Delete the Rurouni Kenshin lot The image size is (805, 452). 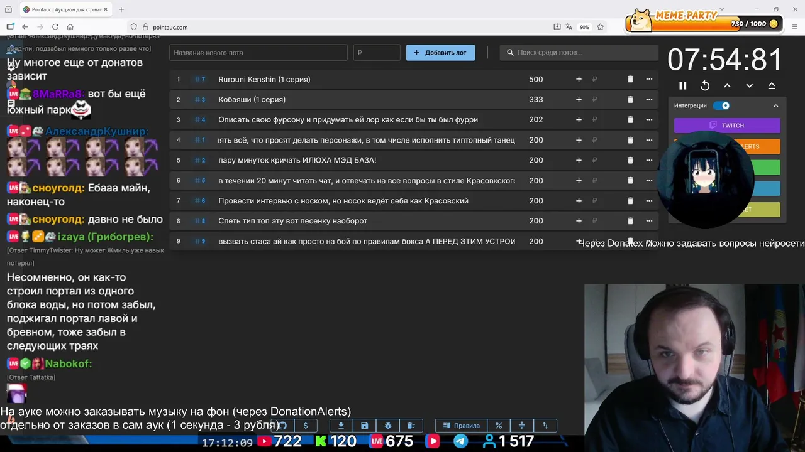pyautogui.click(x=630, y=79)
